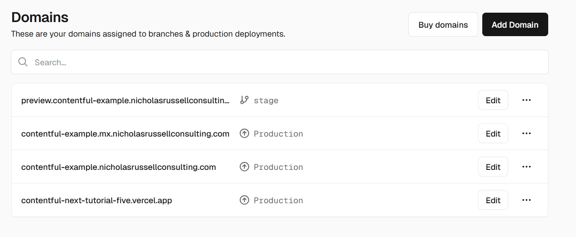Image resolution: width=576 pixels, height=237 pixels.
Task: Edit the preview.contentful-example domain
Action: coord(493,100)
